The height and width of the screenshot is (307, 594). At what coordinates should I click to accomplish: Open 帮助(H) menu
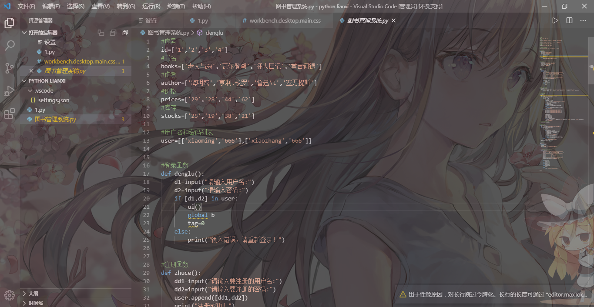click(201, 6)
